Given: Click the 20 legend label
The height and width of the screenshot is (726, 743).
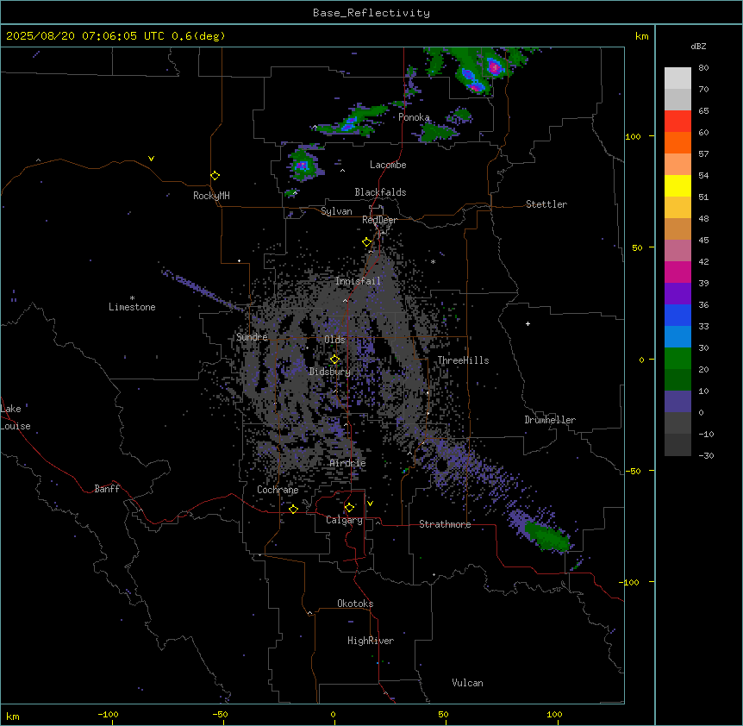Looking at the screenshot, I should tap(703, 369).
